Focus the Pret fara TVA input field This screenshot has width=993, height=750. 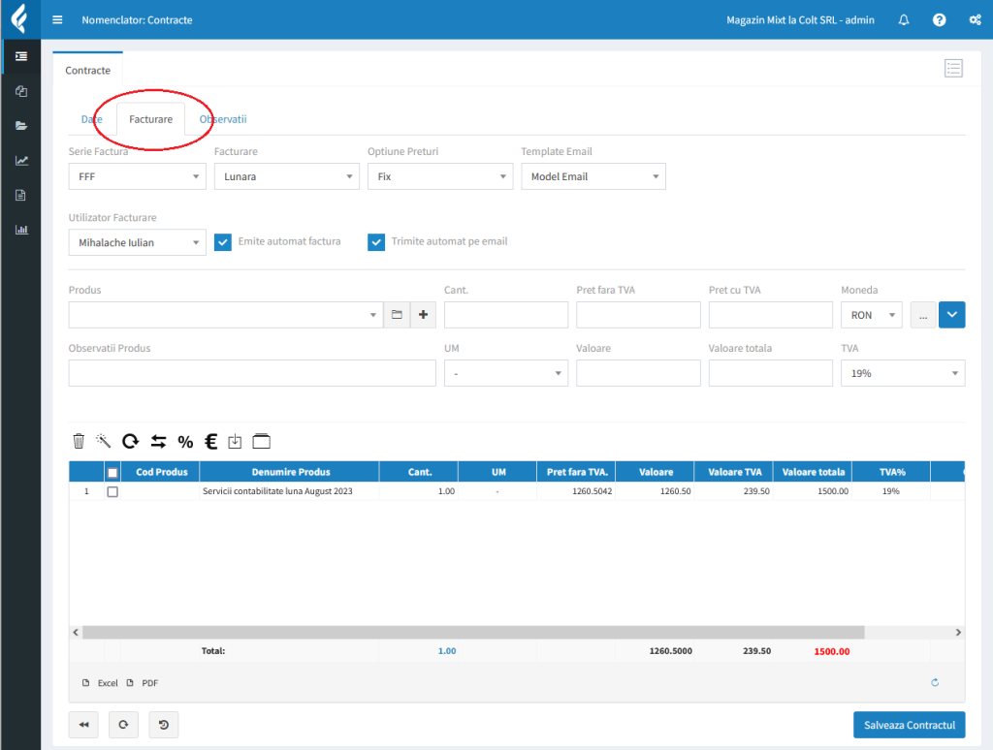coord(638,315)
